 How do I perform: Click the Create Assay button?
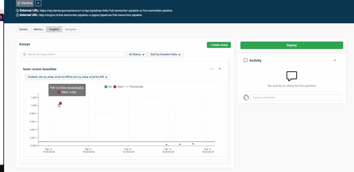click(219, 45)
